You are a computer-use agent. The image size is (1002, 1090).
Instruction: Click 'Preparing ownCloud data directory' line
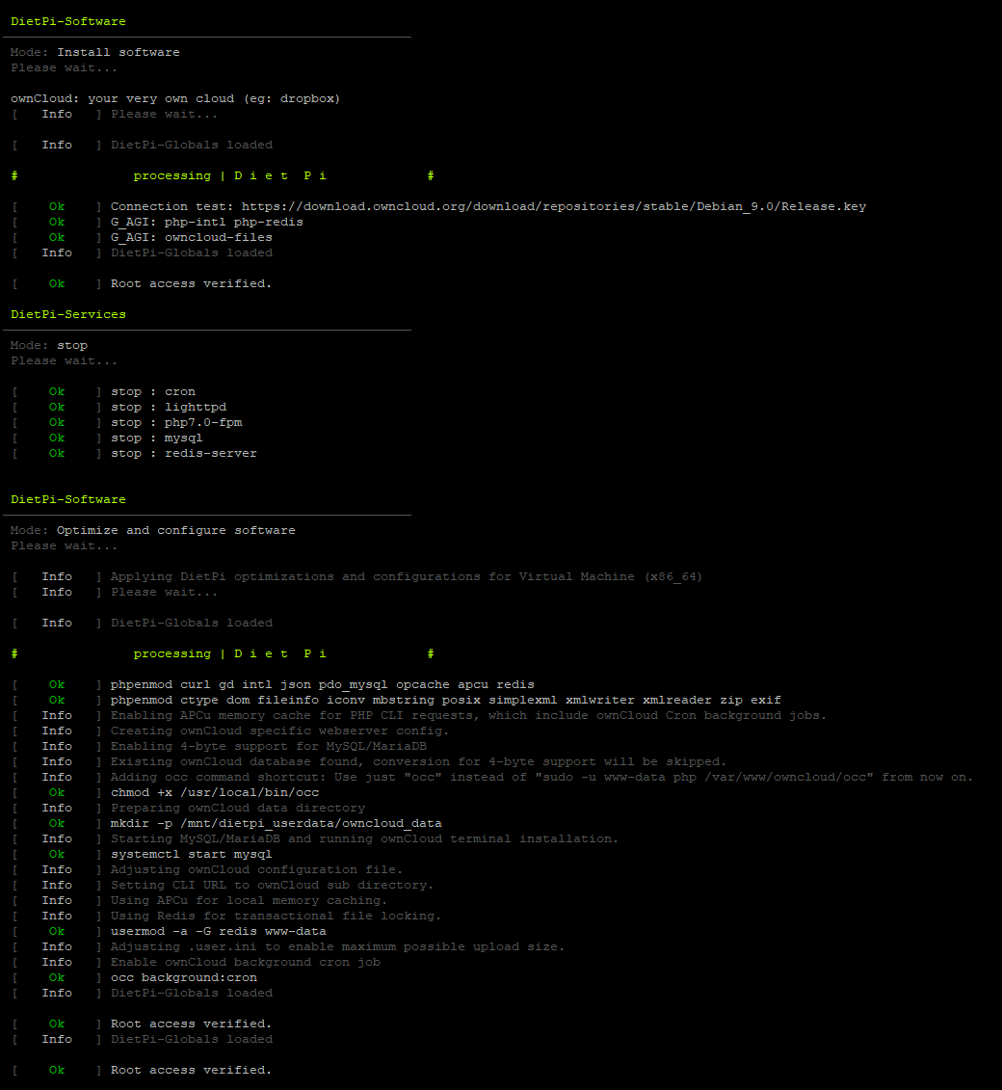pos(238,808)
